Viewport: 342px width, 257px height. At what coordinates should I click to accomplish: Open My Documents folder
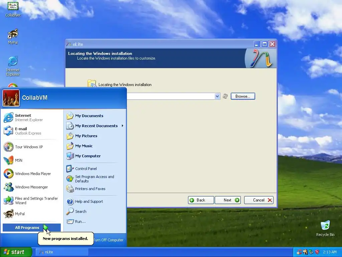point(95,116)
